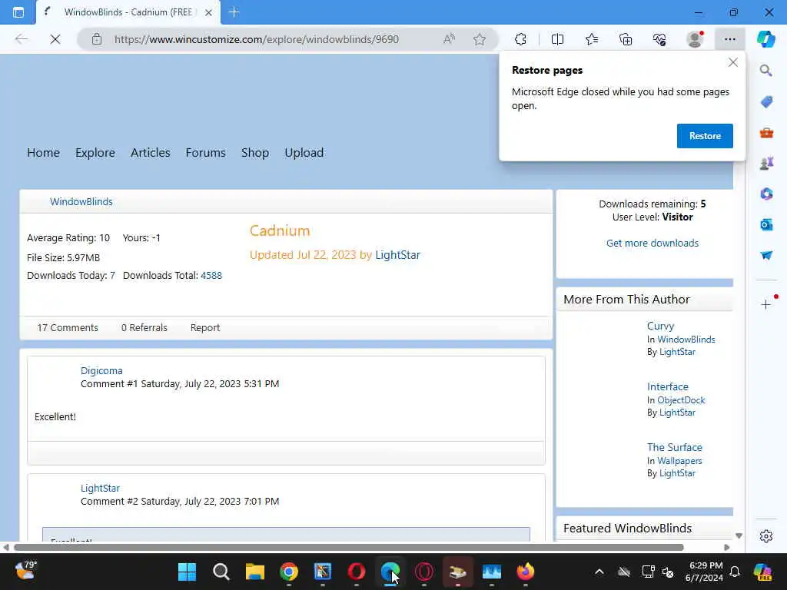Open Copilot icon in Edge
The height and width of the screenshot is (590, 787).
766,39
